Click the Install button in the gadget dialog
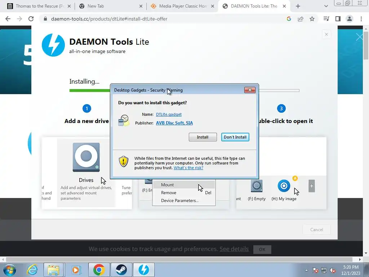This screenshot has height=277, width=369. [x=203, y=137]
